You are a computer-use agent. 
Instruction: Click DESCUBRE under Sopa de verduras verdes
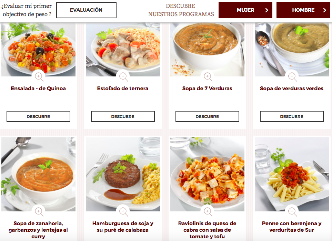[x=292, y=116]
